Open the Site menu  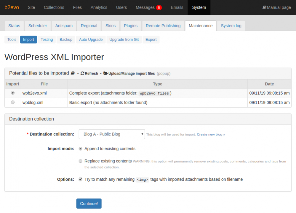31,7
